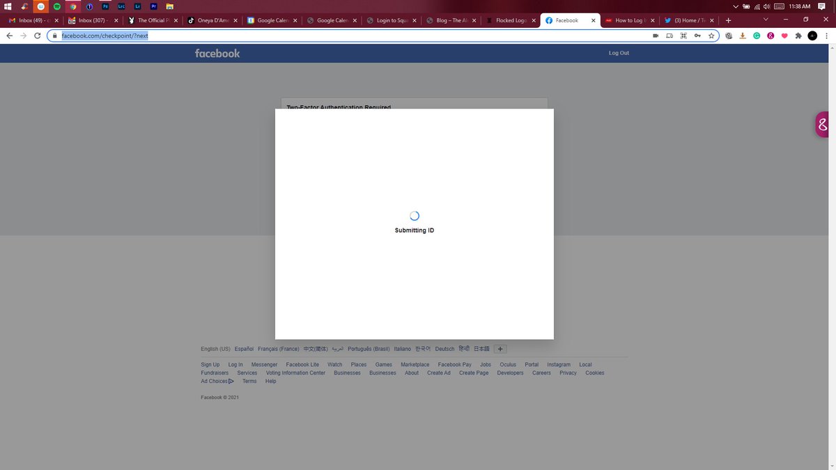The image size is (836, 470).
Task: Open File Explorer from the taskbar
Action: (169, 6)
